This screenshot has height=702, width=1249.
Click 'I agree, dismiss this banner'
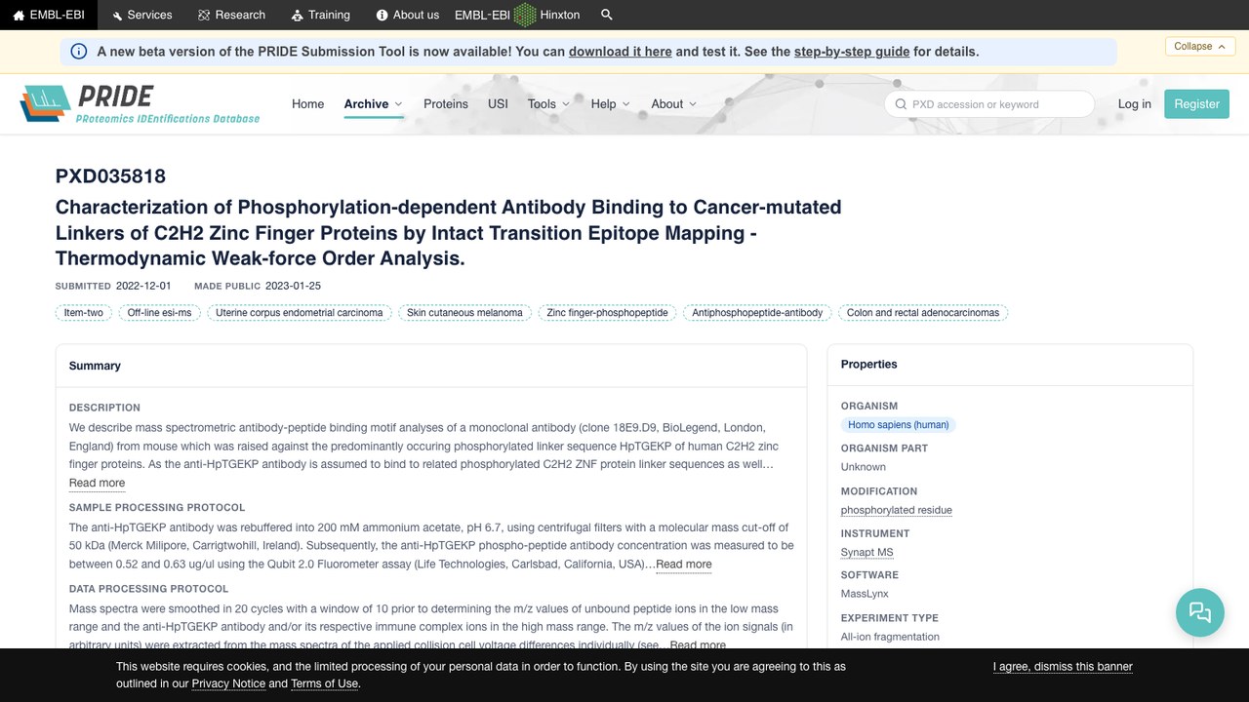1063,667
